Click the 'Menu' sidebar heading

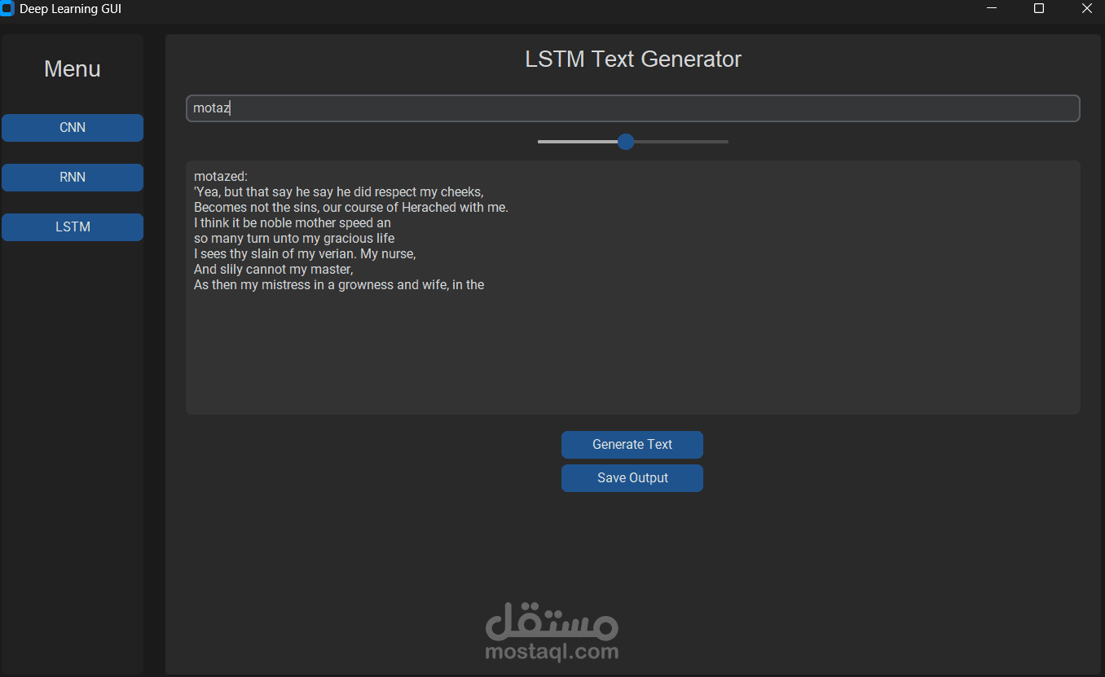coord(73,69)
